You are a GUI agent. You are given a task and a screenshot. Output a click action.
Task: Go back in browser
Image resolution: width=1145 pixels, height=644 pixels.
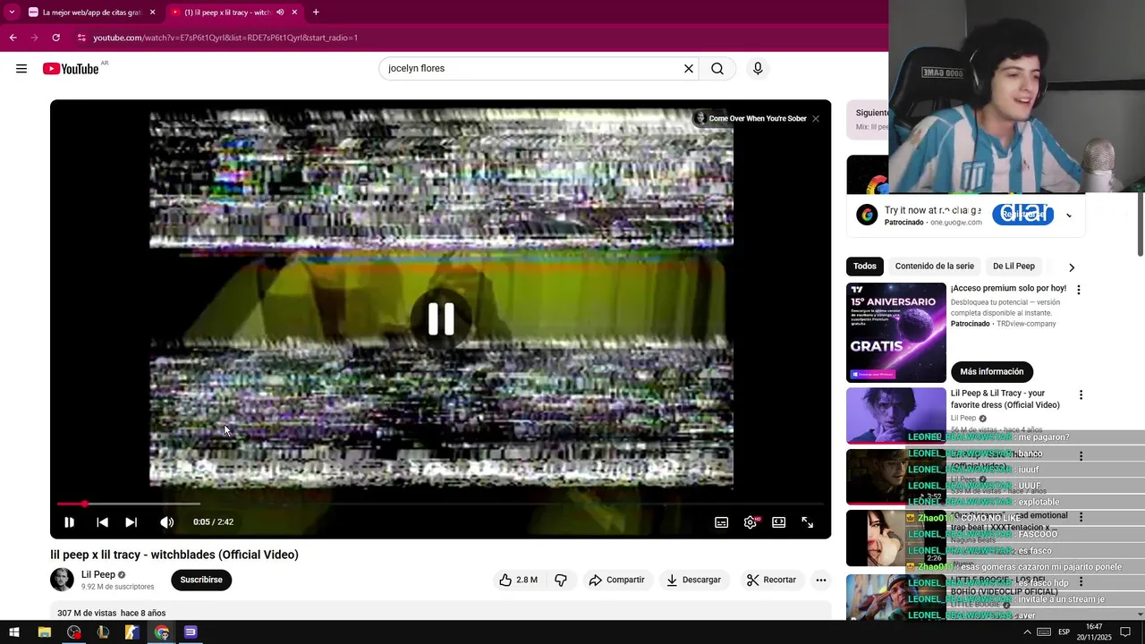(x=13, y=38)
